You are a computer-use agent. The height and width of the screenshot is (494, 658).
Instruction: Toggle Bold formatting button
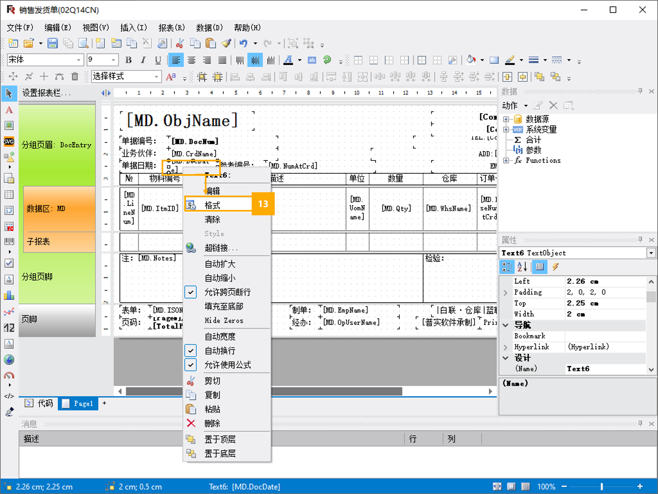(x=128, y=60)
